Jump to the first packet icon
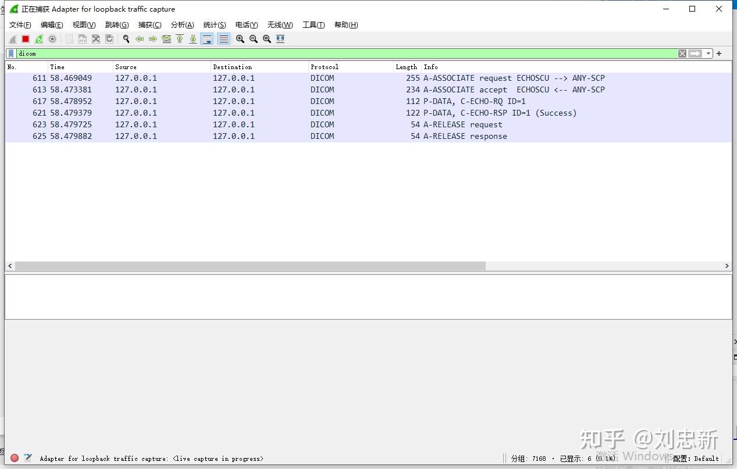Image resolution: width=737 pixels, height=469 pixels. click(x=180, y=39)
